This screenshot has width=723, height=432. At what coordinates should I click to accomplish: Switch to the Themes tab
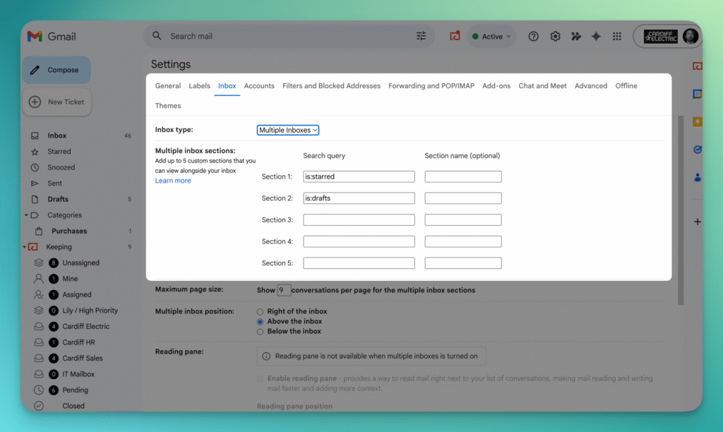(x=168, y=106)
